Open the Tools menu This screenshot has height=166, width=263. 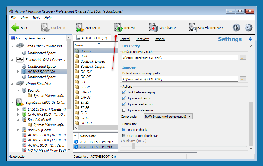[x=36, y=18]
